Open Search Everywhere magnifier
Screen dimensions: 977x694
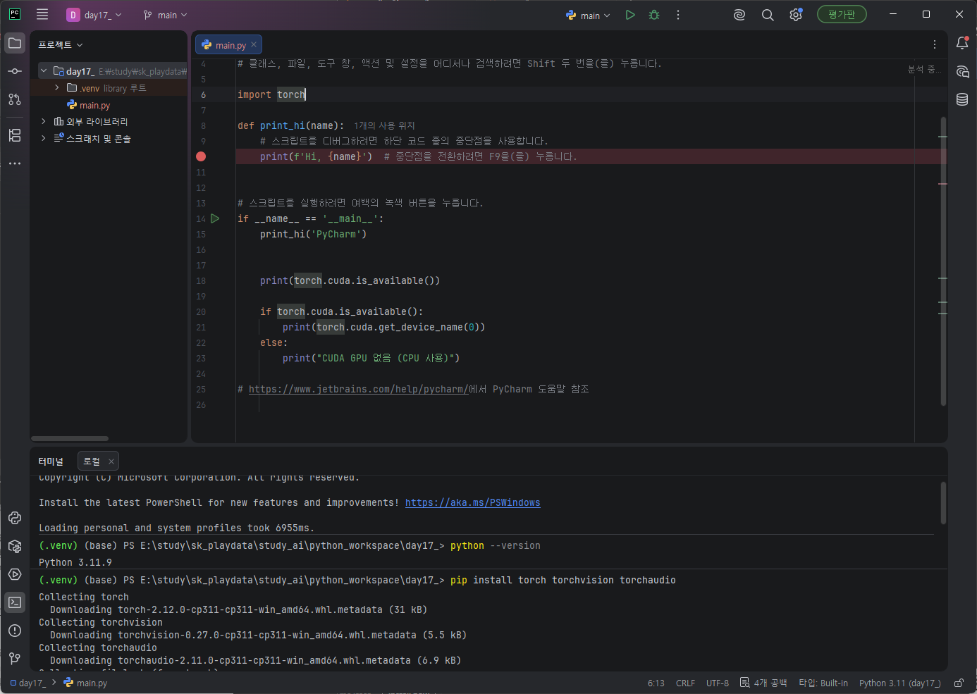pos(768,15)
